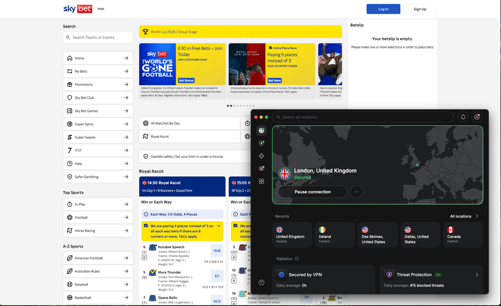Click the Gamble safely shield icon

[146, 156]
